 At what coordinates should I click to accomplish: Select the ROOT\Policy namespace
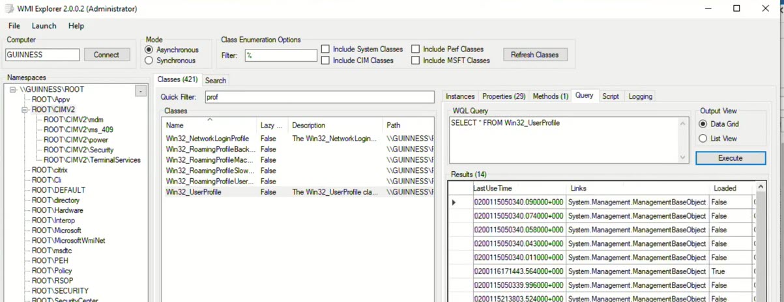click(x=52, y=271)
